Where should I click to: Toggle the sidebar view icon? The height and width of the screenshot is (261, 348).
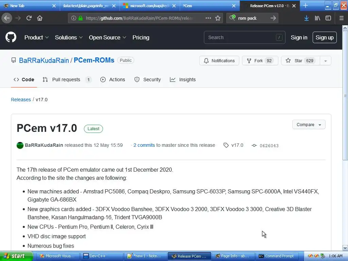coord(328,18)
